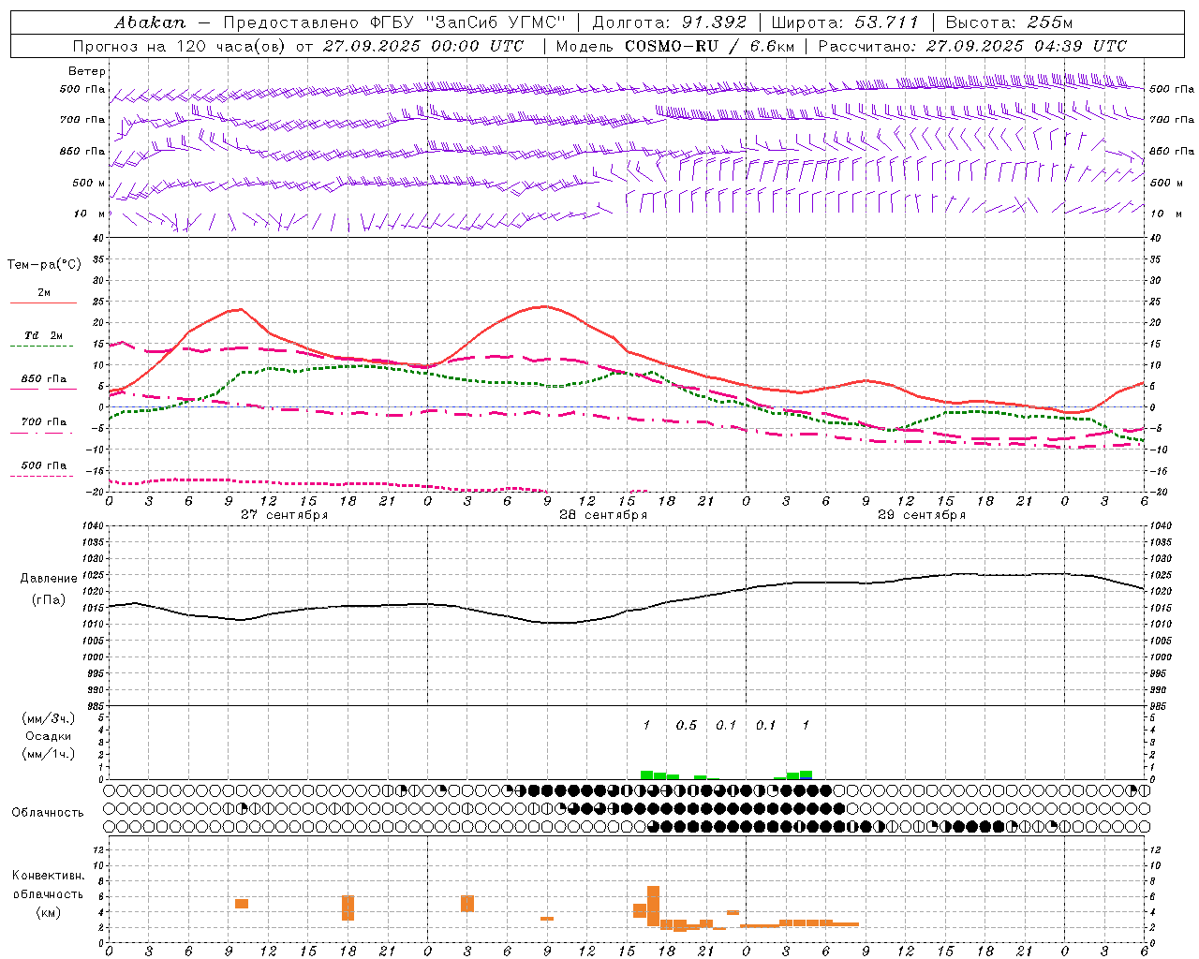Select '500 гПа' entry in temperature legend

[x=44, y=465]
